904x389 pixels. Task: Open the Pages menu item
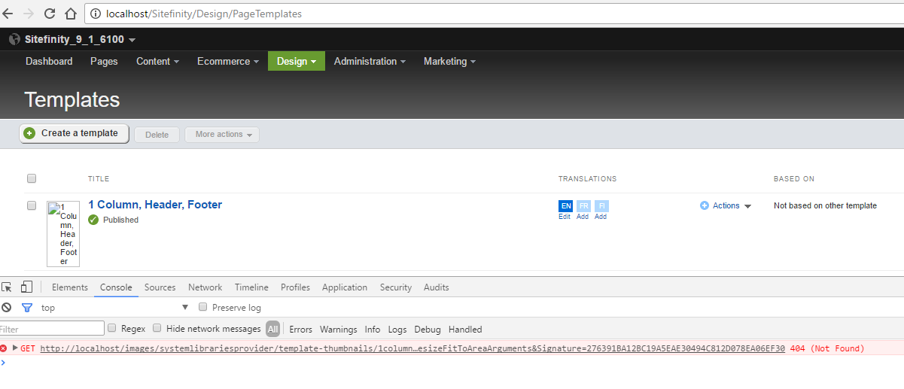pos(104,61)
